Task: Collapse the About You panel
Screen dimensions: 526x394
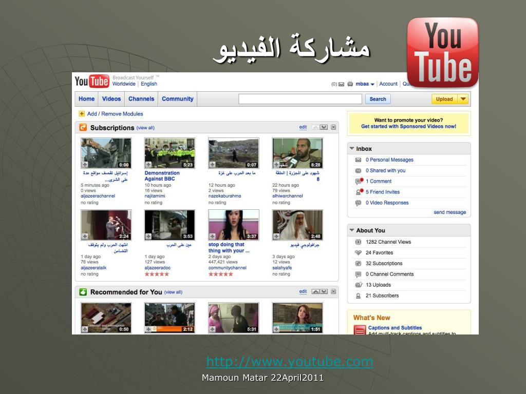Action: point(352,230)
